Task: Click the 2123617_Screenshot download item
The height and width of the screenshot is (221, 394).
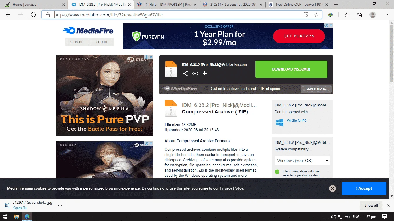Action: (x=32, y=203)
